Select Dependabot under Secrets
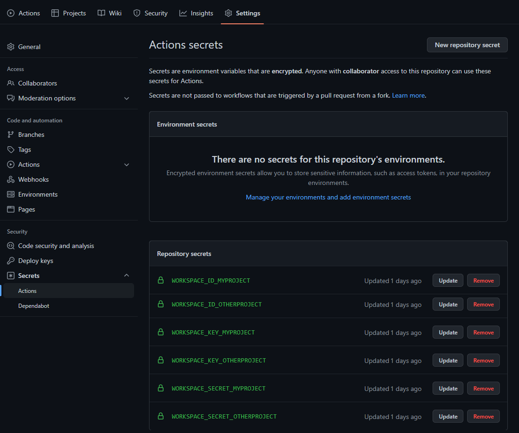Screen dimensions: 519x433 pos(34,306)
